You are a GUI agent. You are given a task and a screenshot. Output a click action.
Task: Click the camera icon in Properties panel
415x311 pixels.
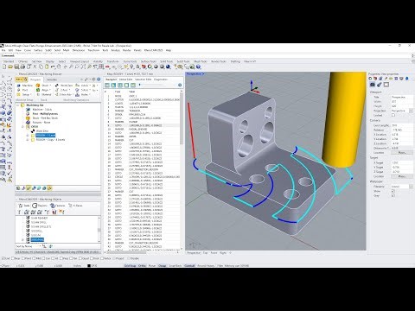[x=373, y=85]
